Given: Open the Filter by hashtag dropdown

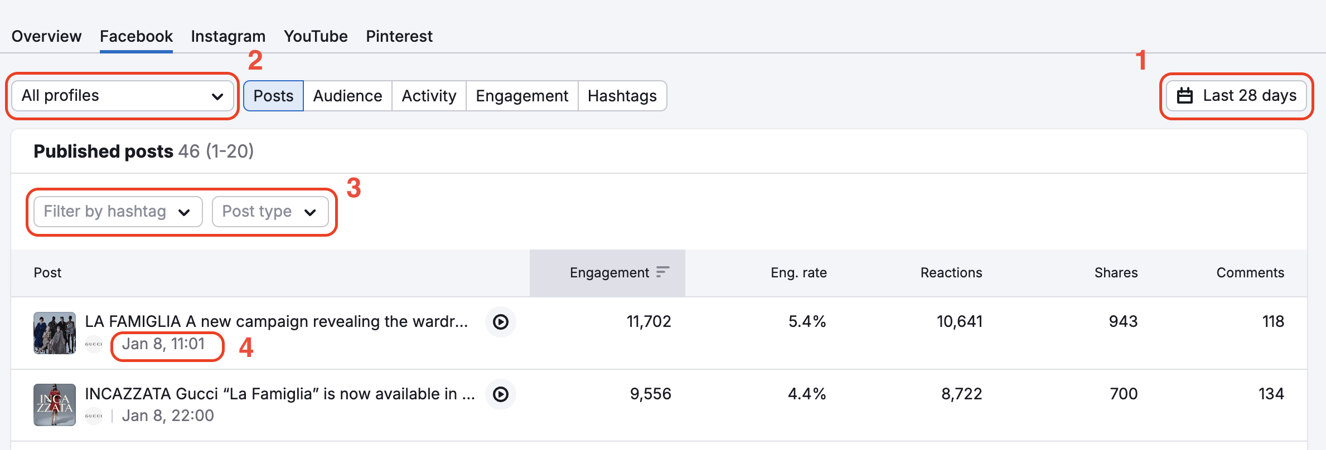Looking at the screenshot, I should (118, 212).
